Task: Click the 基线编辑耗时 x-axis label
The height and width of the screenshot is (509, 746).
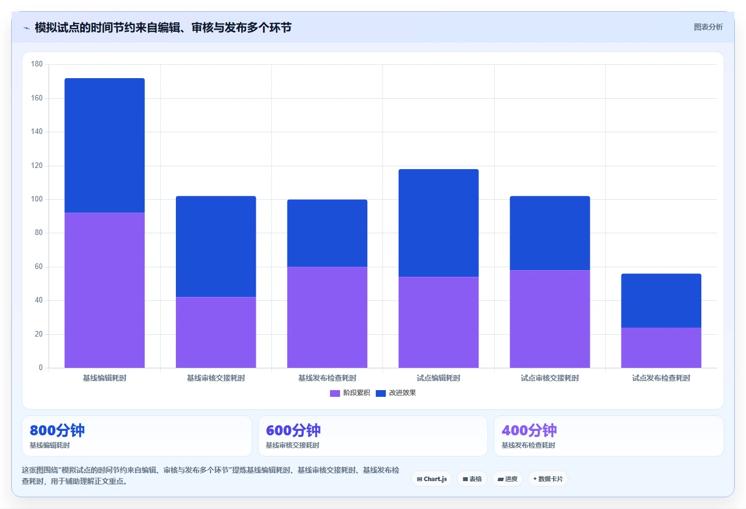Action: (104, 378)
